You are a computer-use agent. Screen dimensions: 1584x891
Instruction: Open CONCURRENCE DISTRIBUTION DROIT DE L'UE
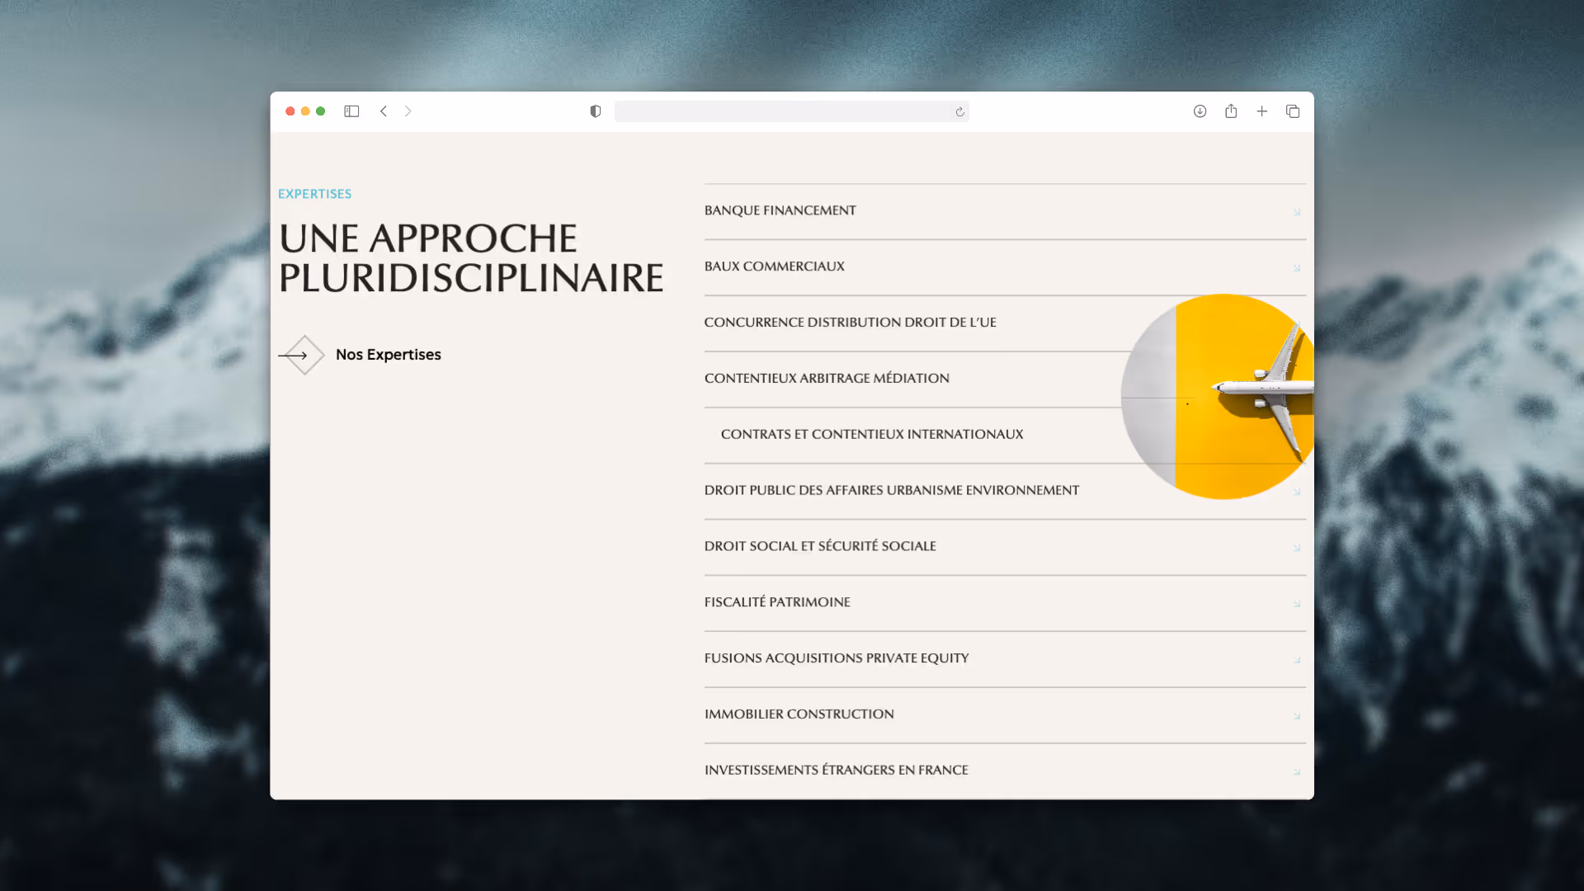850,323
